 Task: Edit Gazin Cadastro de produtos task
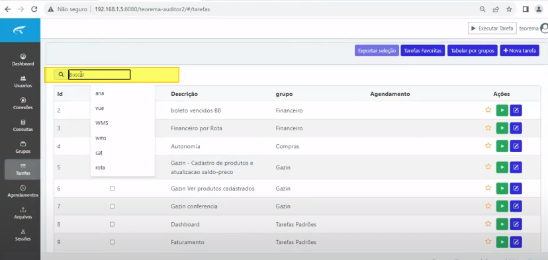coord(516,167)
